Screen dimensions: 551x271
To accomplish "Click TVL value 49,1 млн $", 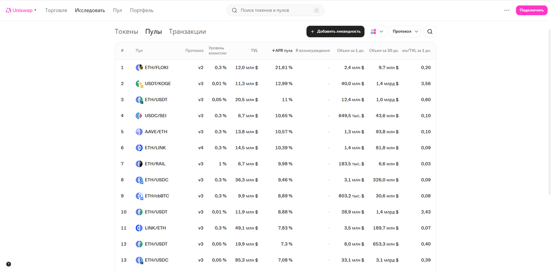I will pos(247,228).
